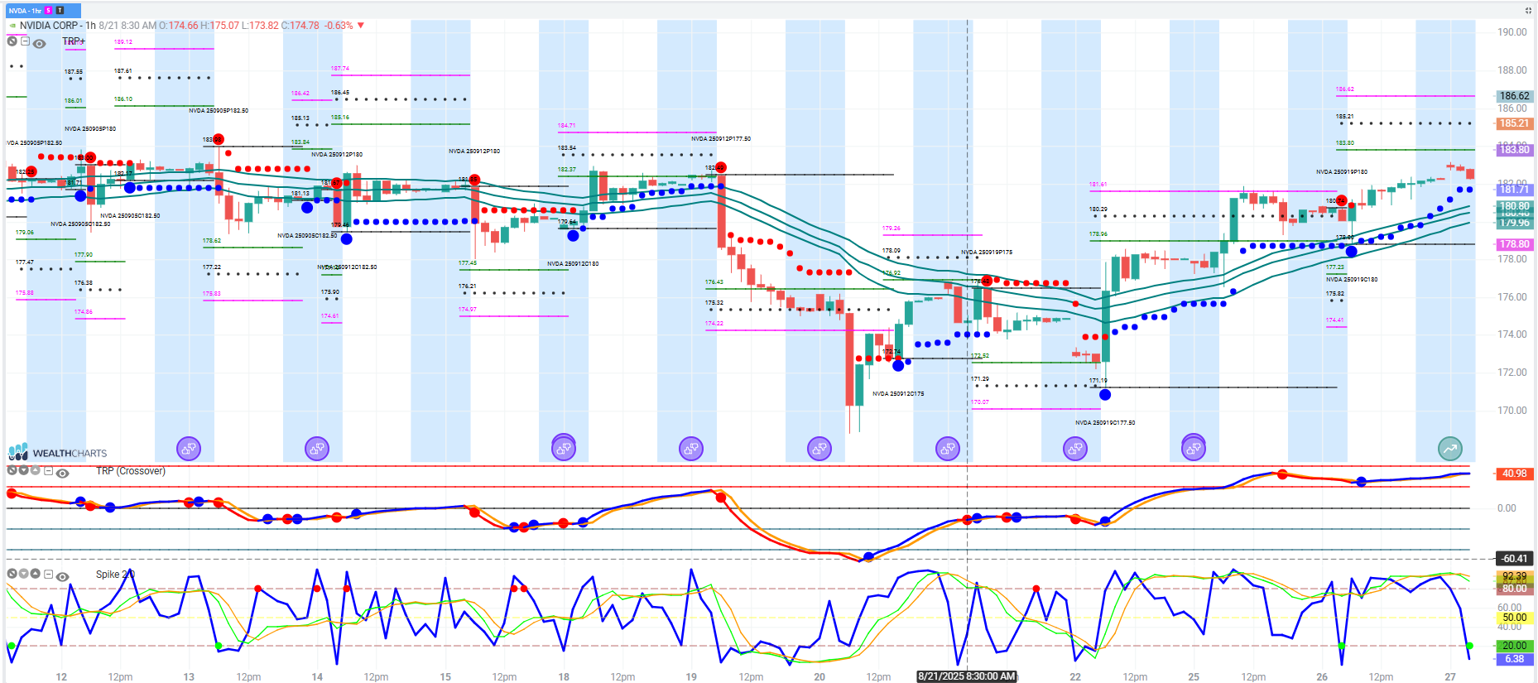Click the WealthCharts logo
This screenshot has height=683, width=1538.
[x=58, y=452]
